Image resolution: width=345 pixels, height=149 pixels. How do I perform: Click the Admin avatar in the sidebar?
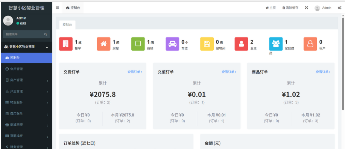8,21
